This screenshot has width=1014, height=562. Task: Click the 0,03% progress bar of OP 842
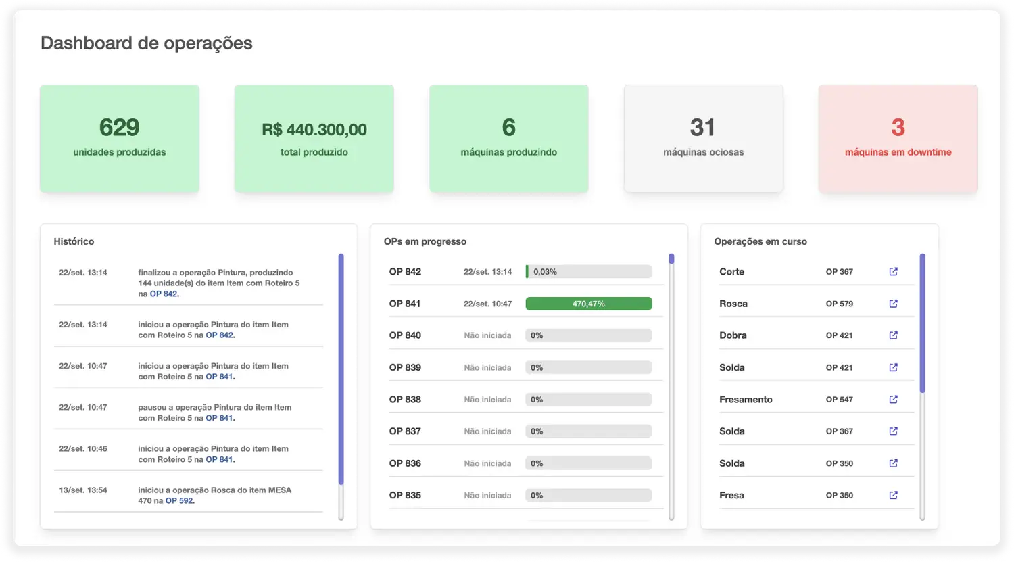588,272
